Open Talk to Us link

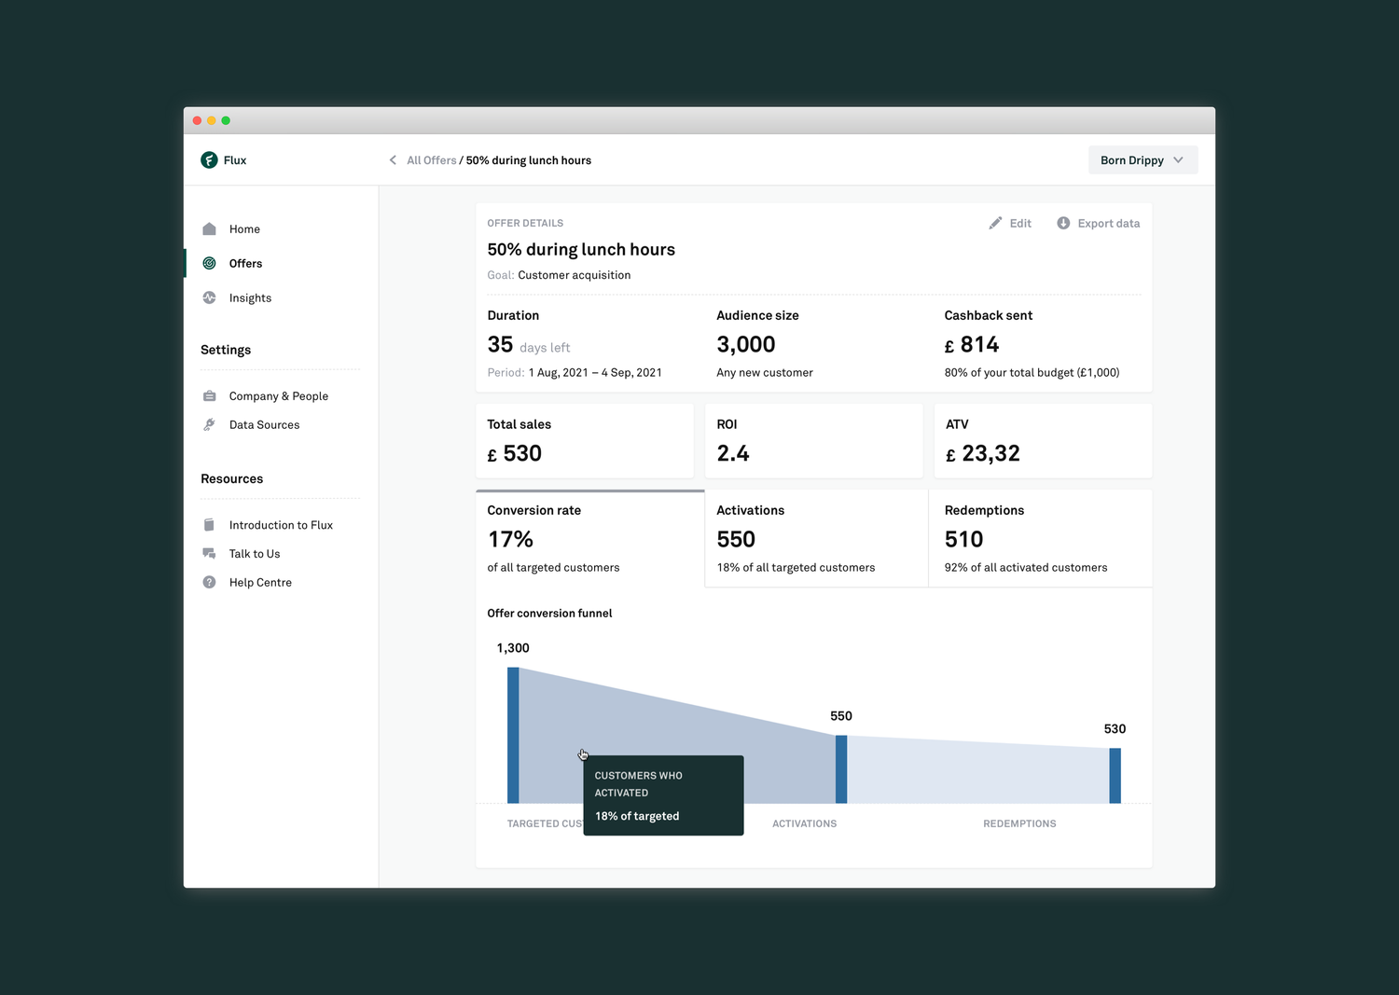255,554
